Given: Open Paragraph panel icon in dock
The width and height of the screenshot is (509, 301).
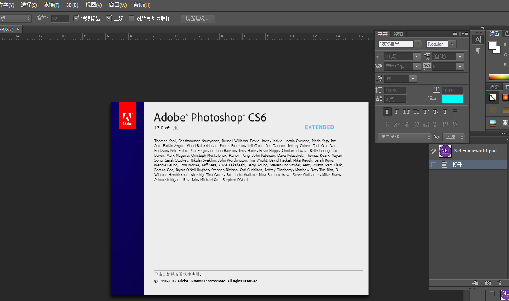Looking at the screenshot, I should pyautogui.click(x=478, y=51).
